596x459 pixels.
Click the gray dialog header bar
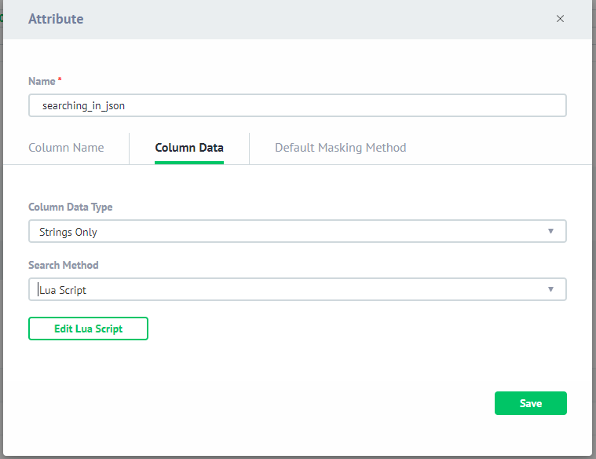[314, 19]
